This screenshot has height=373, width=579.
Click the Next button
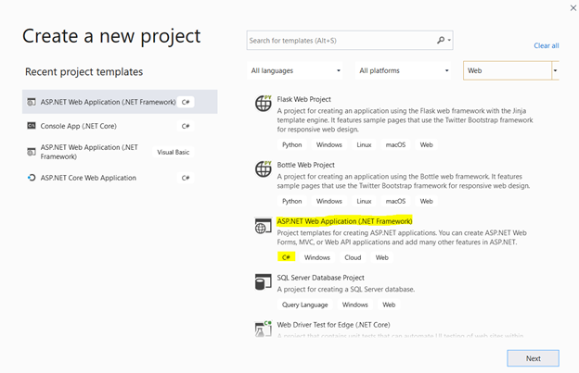pos(533,358)
